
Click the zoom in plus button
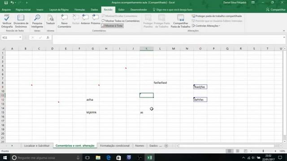pos(275,151)
